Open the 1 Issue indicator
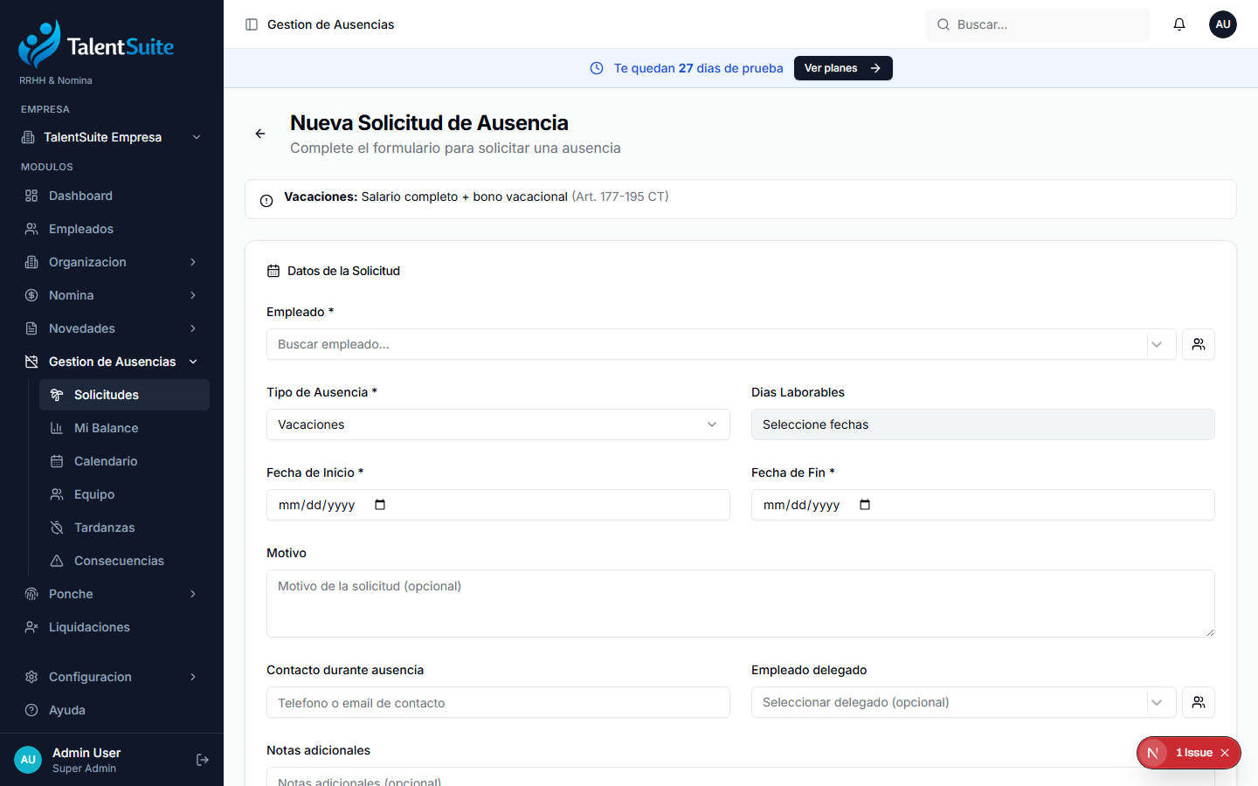 click(1193, 753)
